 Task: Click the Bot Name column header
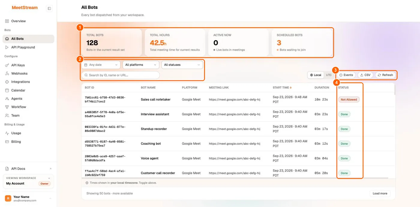pos(148,87)
